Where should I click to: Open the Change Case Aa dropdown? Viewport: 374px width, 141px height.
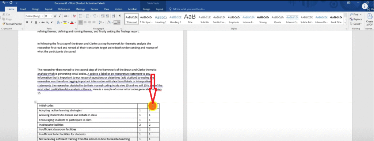tap(66, 16)
